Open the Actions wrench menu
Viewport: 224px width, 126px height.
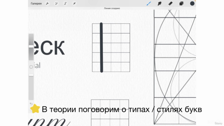[47, 3]
